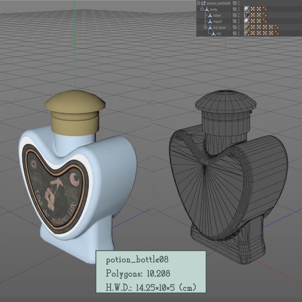
Task: Collapse the lid_base object's children
Action: 205,27
